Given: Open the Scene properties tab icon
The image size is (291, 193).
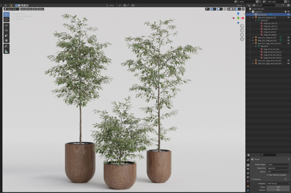Looking at the screenshot, I should (x=248, y=177).
